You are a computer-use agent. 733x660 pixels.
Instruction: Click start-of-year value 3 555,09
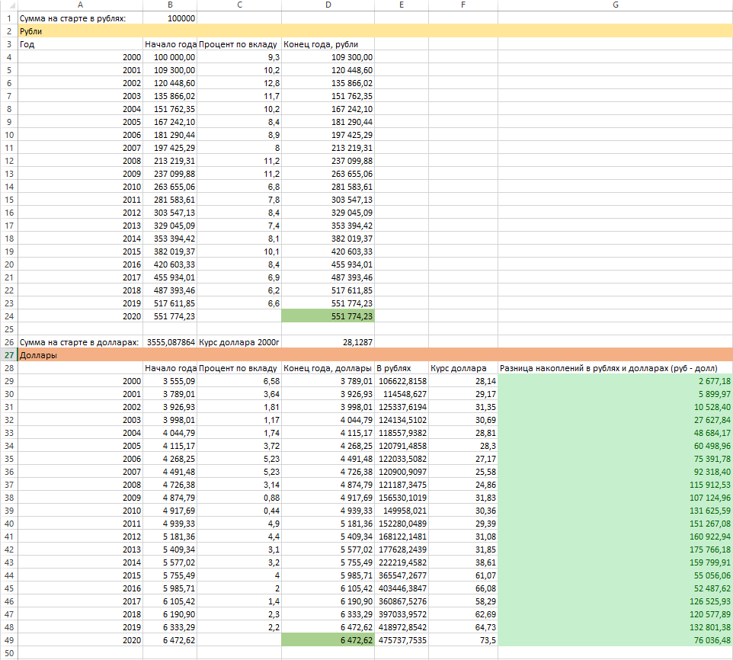[170, 381]
